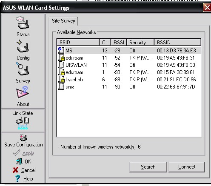Click the unix network icon
This screenshot has width=211, height=186.
[x=61, y=86]
